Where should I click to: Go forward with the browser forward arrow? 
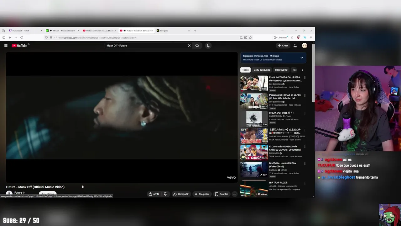pyautogui.click(x=16, y=38)
